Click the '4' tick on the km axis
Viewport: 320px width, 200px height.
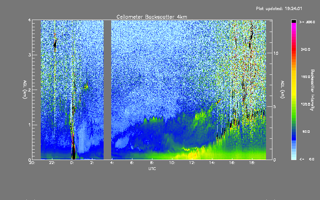tap(30, 20)
